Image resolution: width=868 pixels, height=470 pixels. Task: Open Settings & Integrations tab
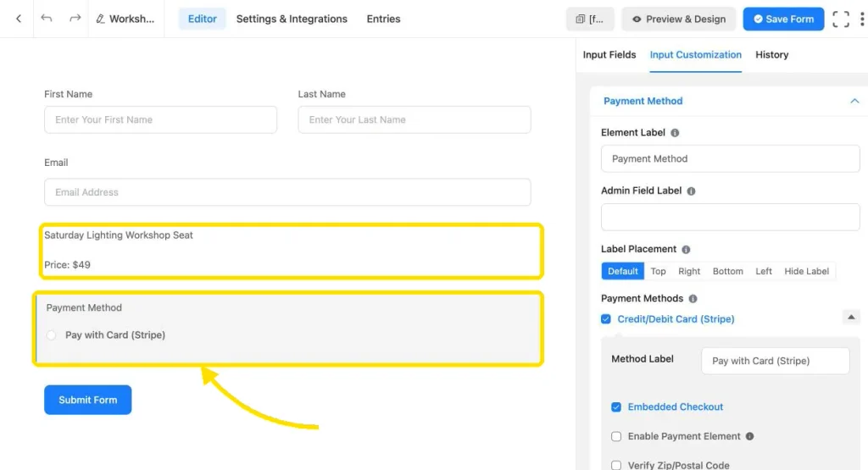point(292,19)
